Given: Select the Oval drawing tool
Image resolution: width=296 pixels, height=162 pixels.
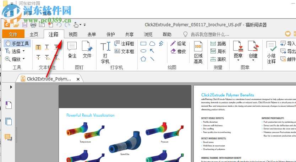Looking at the screenshot, I should point(143,51).
